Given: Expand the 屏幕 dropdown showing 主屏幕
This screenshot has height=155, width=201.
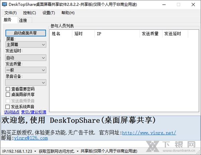Looking at the screenshot, I should pos(25,44).
